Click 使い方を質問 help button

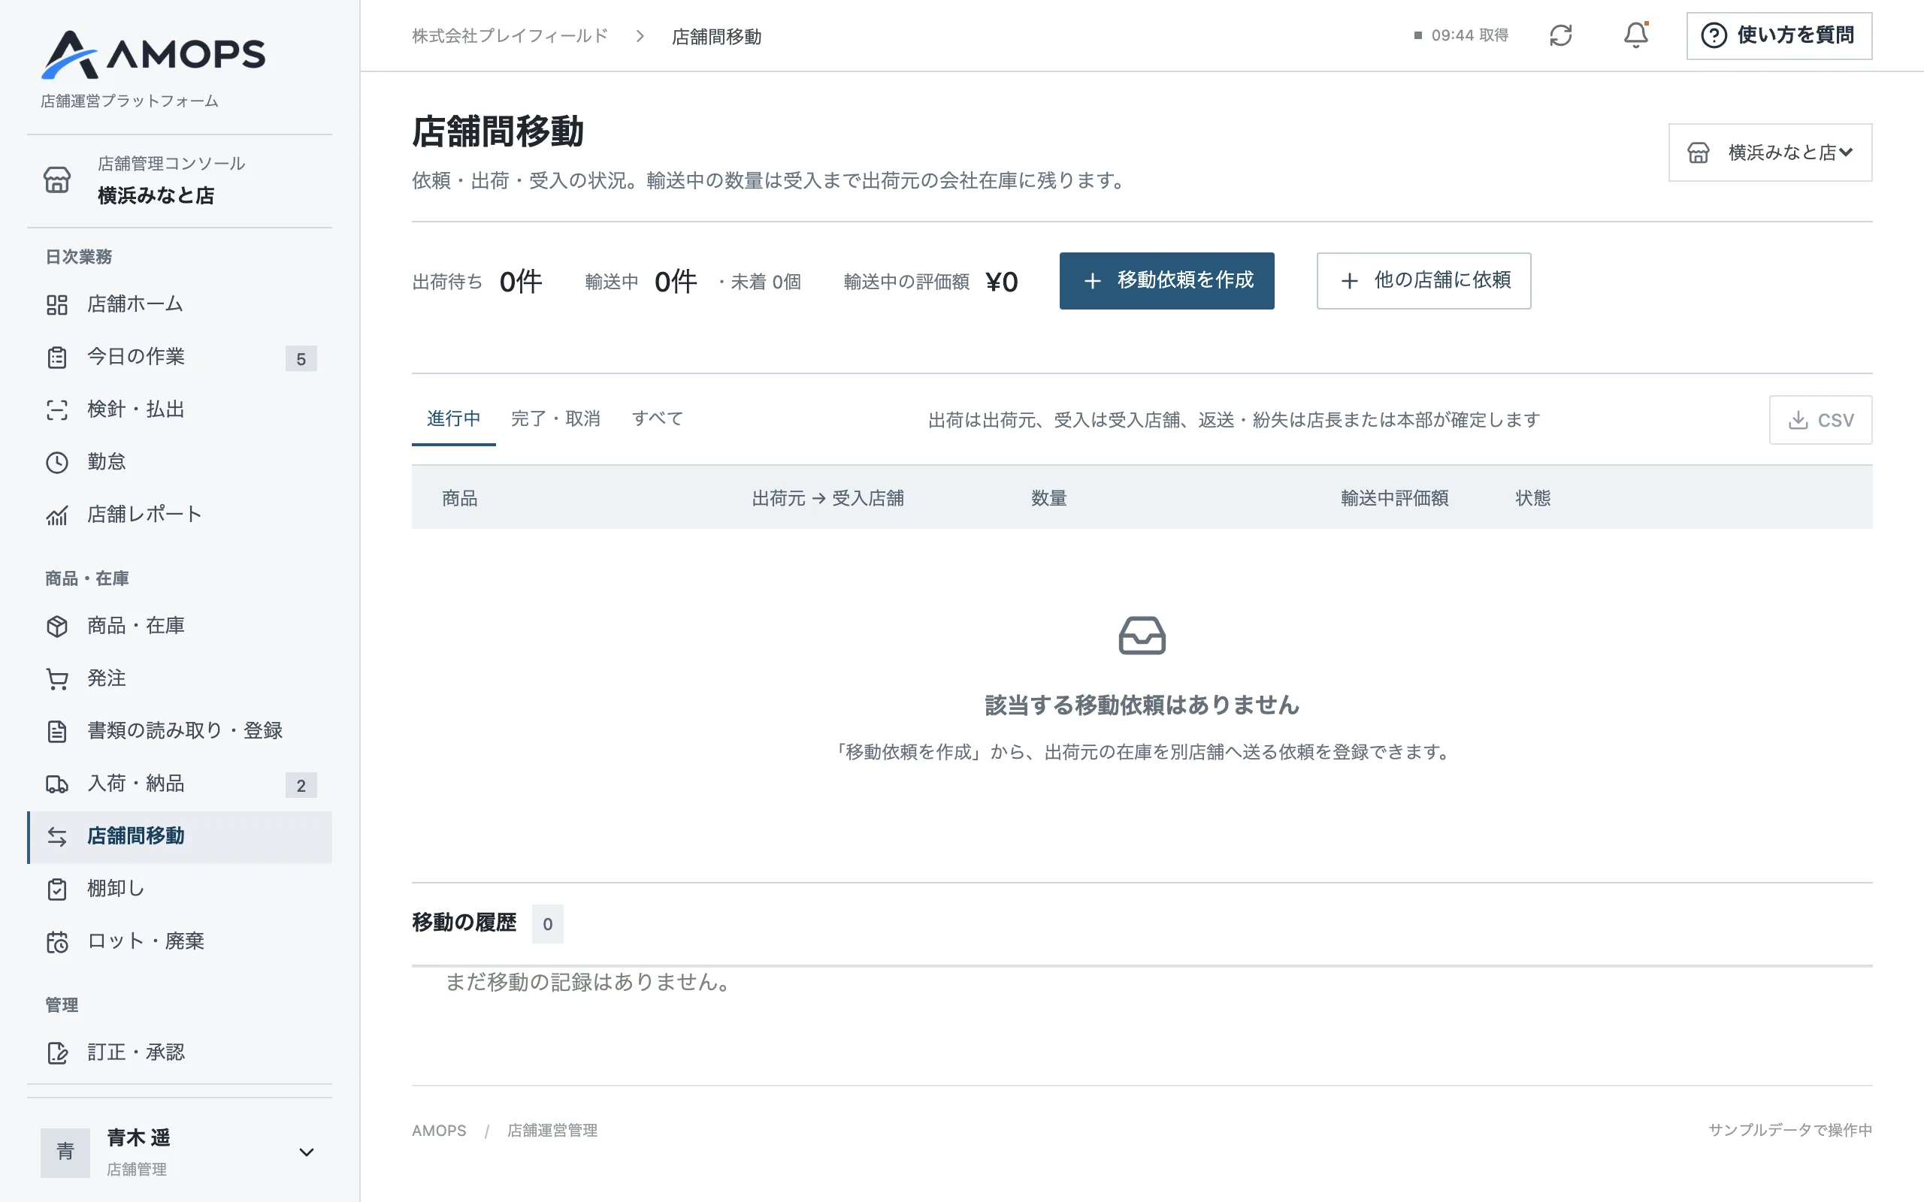coord(1779,36)
